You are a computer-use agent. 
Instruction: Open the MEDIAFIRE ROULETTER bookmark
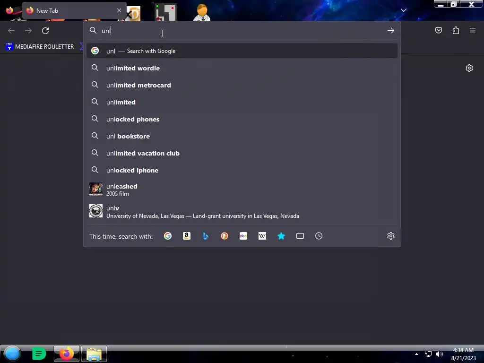point(40,47)
